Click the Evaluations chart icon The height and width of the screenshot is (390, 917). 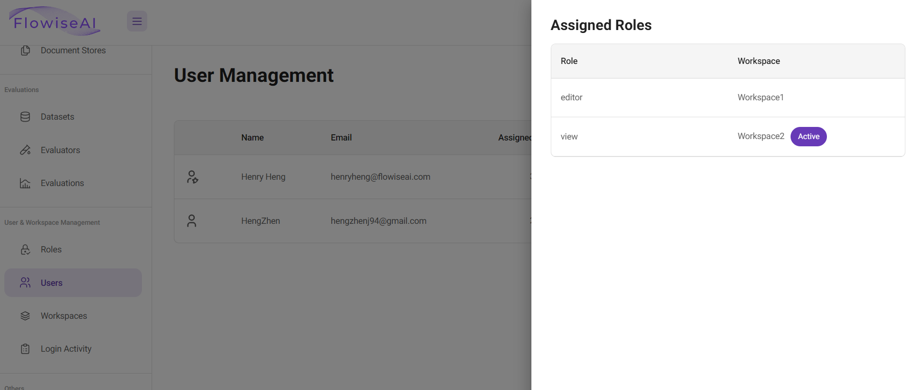point(25,183)
